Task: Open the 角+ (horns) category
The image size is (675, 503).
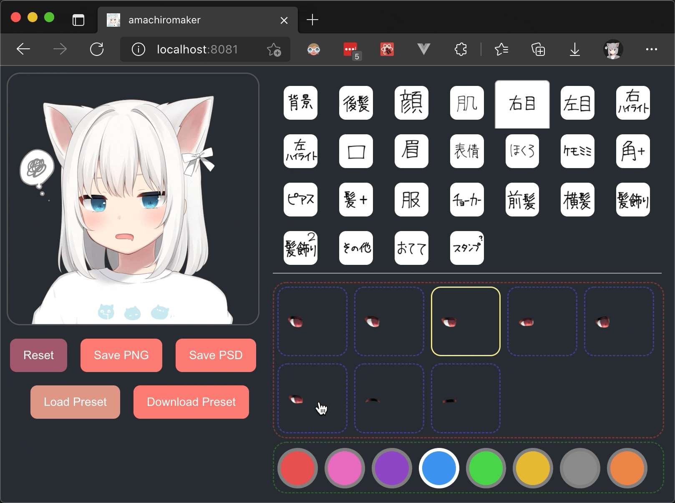Action: 633,151
